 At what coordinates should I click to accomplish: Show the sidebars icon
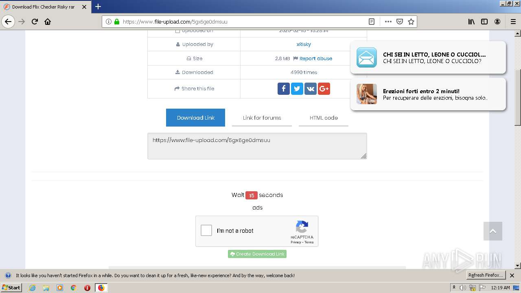coord(484,22)
